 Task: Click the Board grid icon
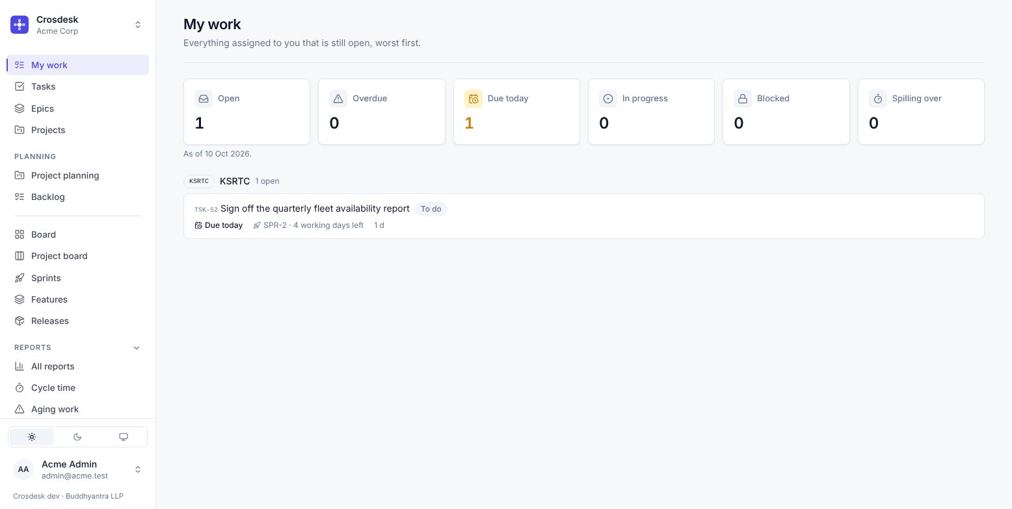(x=20, y=234)
